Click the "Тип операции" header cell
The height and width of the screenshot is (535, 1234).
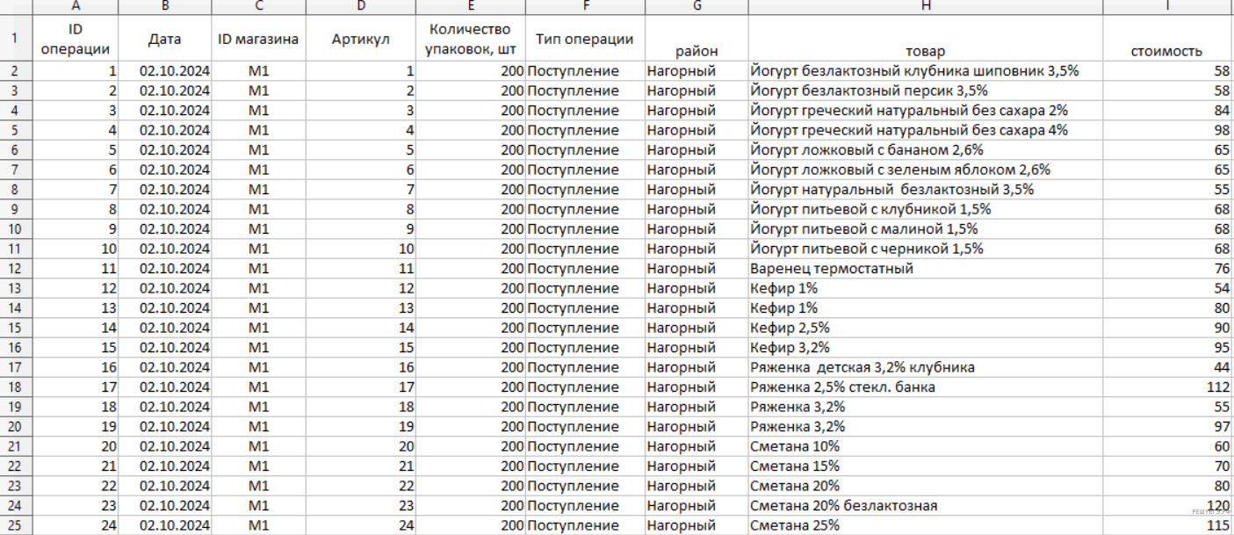(x=584, y=40)
